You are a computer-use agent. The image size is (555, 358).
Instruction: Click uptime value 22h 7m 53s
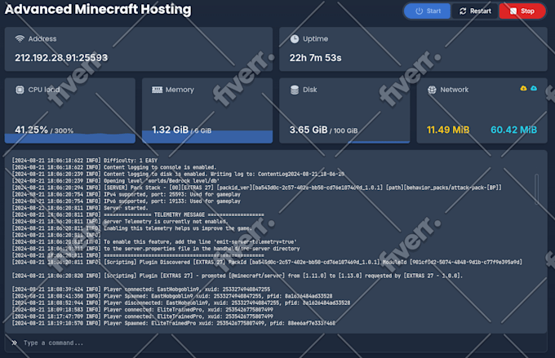[x=315, y=58]
